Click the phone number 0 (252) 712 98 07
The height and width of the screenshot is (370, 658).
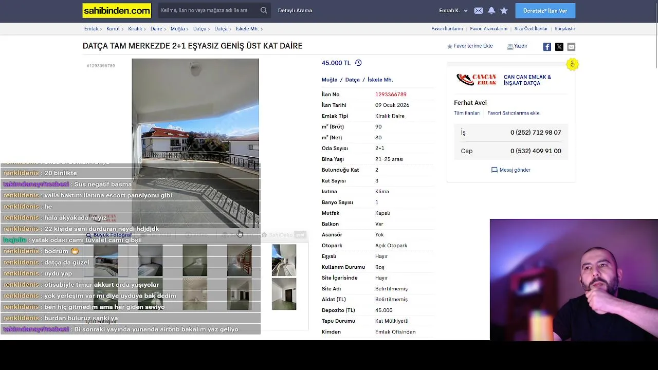(536, 133)
